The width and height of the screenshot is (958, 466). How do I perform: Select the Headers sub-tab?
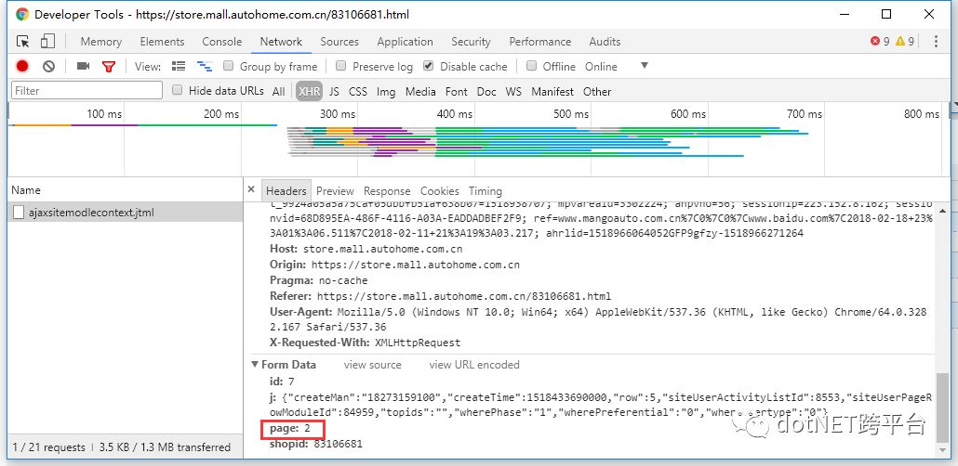point(286,191)
